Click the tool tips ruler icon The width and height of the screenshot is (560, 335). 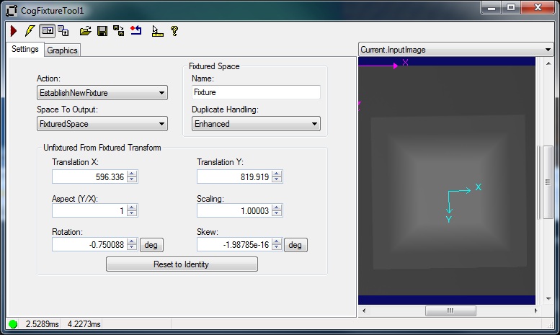click(x=157, y=31)
